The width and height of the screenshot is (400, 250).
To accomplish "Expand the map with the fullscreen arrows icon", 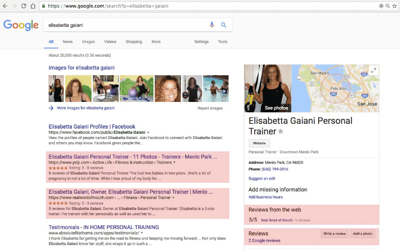I will (x=373, y=70).
